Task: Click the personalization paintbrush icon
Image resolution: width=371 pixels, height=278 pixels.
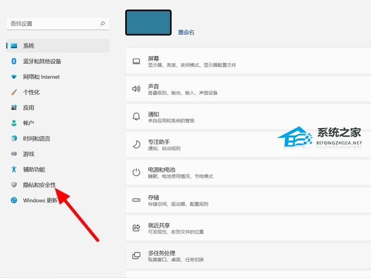Action: tap(14, 92)
